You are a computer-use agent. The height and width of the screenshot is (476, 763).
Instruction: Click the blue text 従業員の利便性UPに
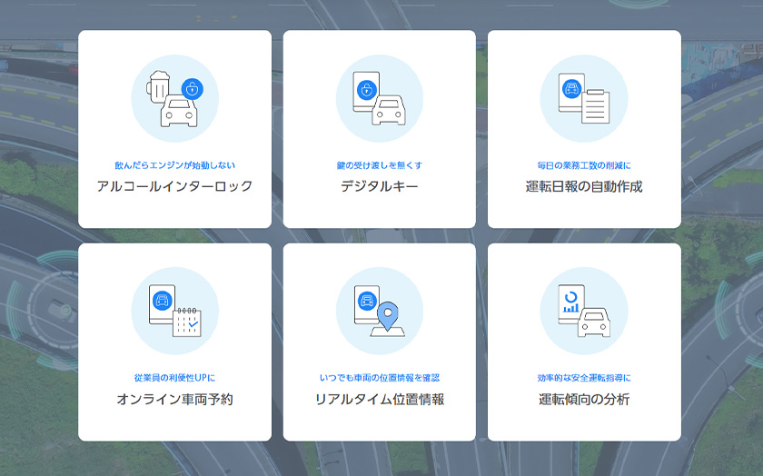174,378
